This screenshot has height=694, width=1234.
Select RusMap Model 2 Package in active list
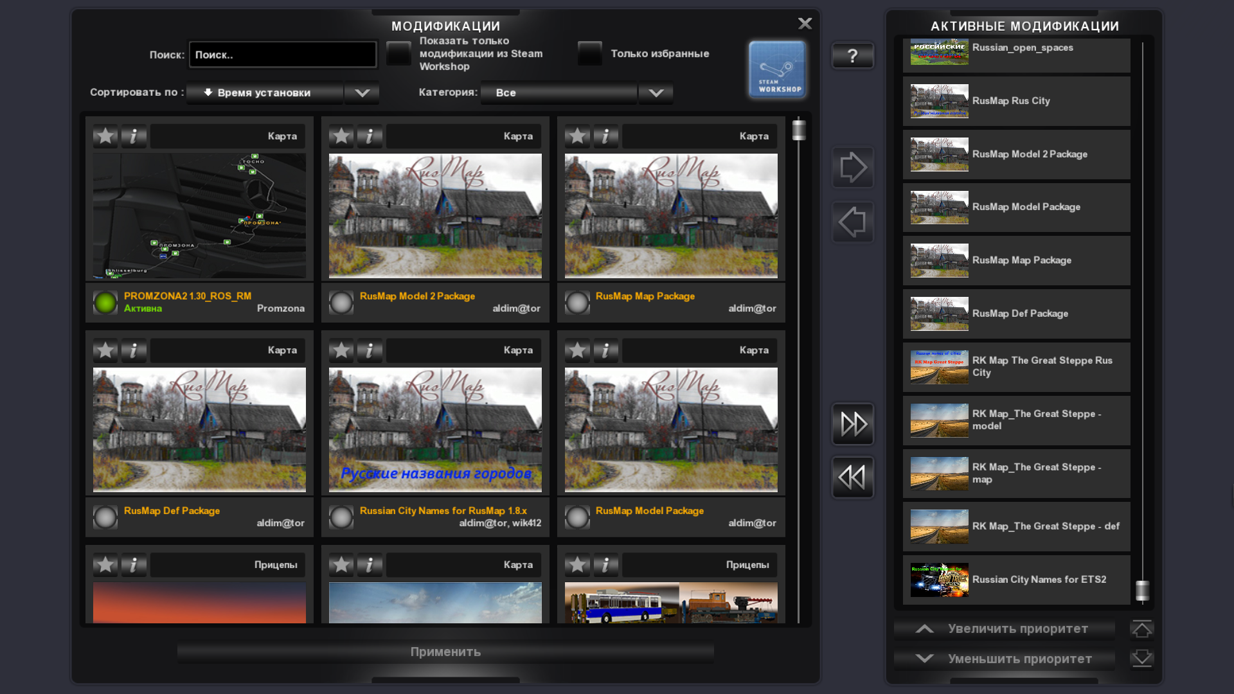click(x=1016, y=154)
